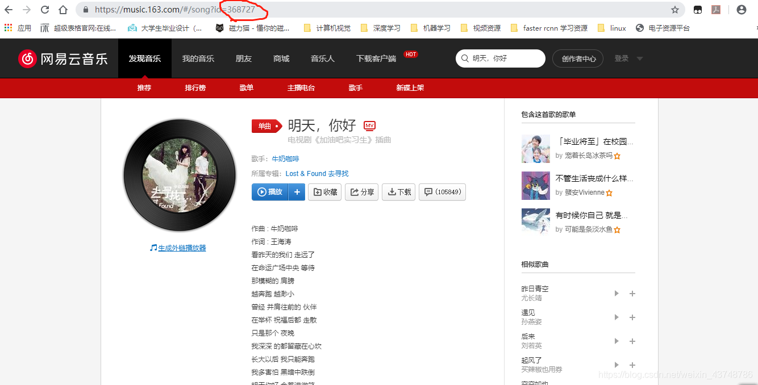The width and height of the screenshot is (758, 385).
Task: Play 昨日青空 from similar songs
Action: (617, 294)
